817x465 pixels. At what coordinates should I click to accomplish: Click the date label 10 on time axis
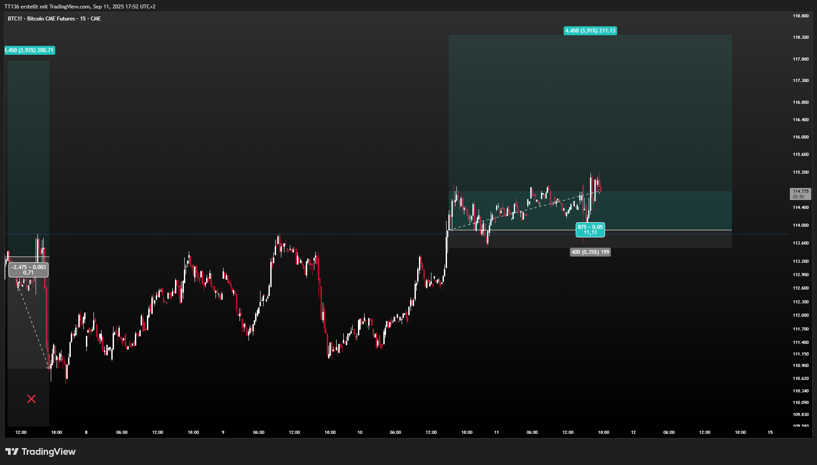coord(360,432)
